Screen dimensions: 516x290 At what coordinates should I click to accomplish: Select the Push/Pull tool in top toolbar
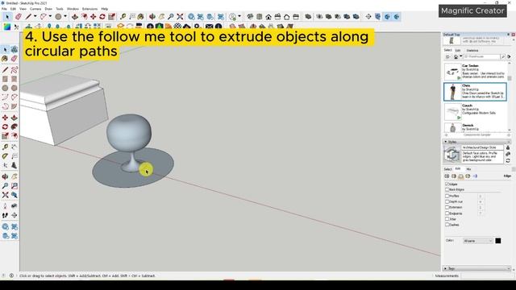(x=75, y=16)
